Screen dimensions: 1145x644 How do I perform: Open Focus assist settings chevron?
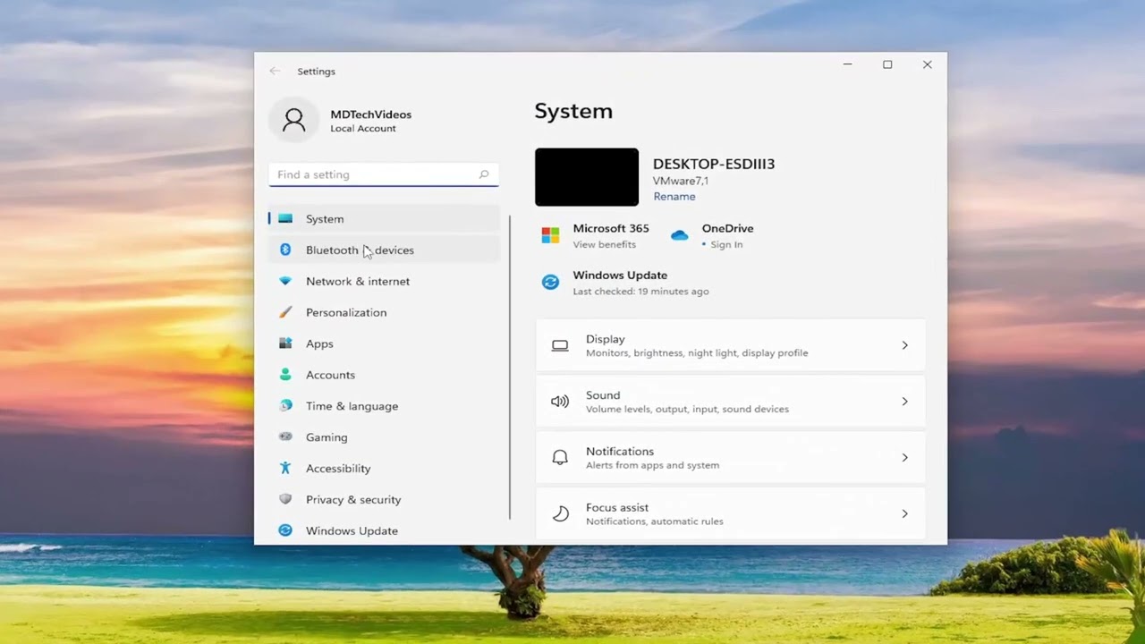click(904, 513)
